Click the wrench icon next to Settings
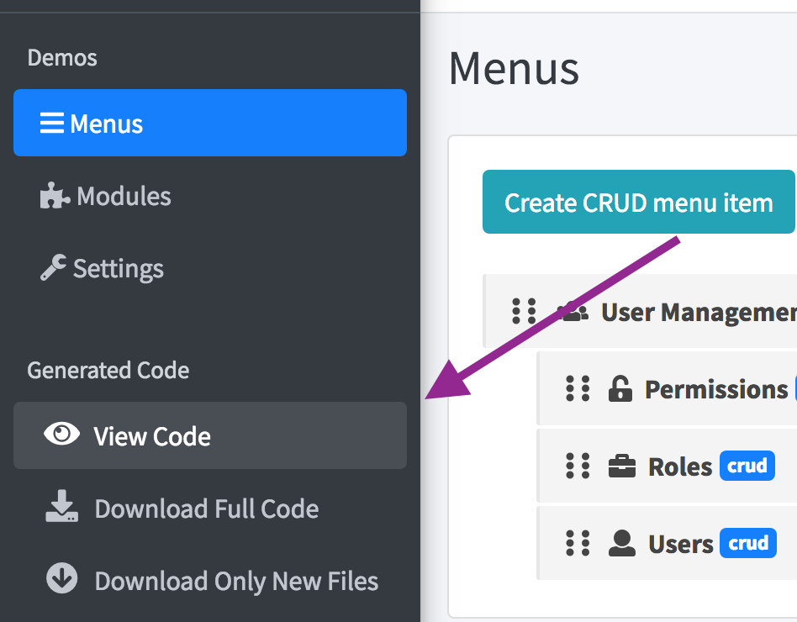 click(x=54, y=269)
